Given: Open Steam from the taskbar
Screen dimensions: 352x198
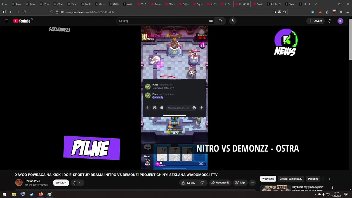Looking at the screenshot, I should (x=32, y=194).
